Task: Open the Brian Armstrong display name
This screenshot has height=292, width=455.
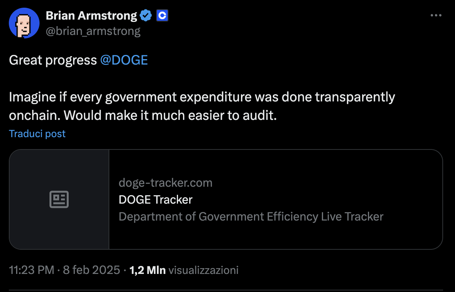Action: [91, 16]
